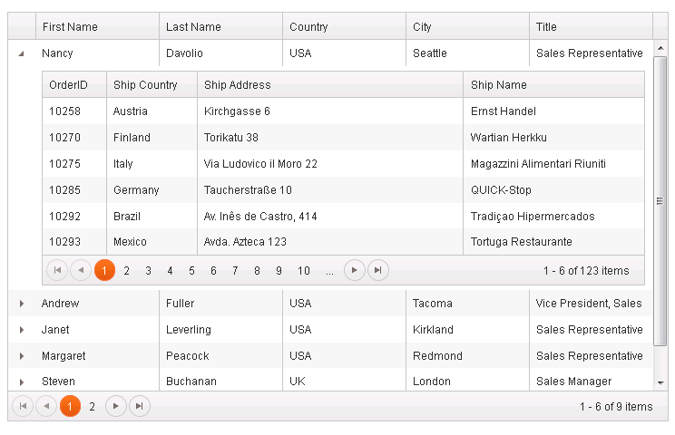This screenshot has width=675, height=435.
Task: Jump to last page of orders pager
Action: tap(378, 270)
